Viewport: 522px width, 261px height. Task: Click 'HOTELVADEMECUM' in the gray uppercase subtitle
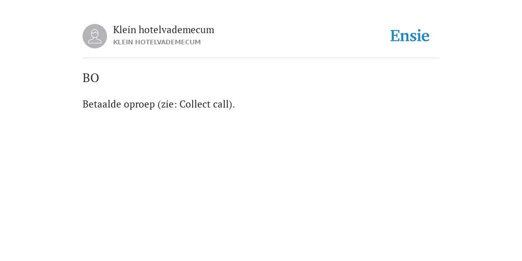(168, 42)
